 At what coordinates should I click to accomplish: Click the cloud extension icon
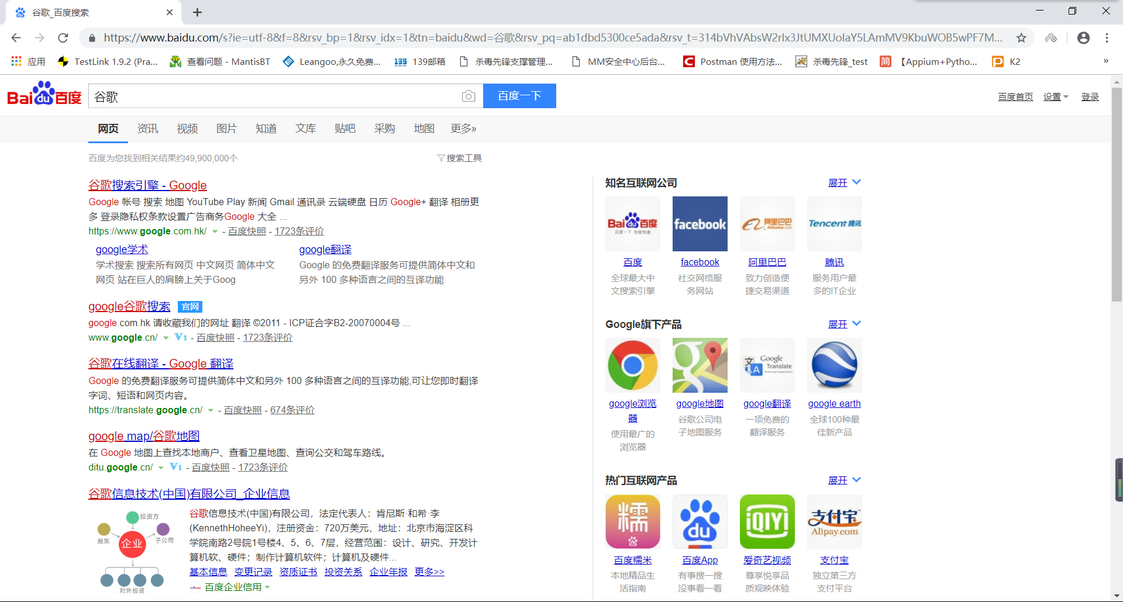[1051, 38]
